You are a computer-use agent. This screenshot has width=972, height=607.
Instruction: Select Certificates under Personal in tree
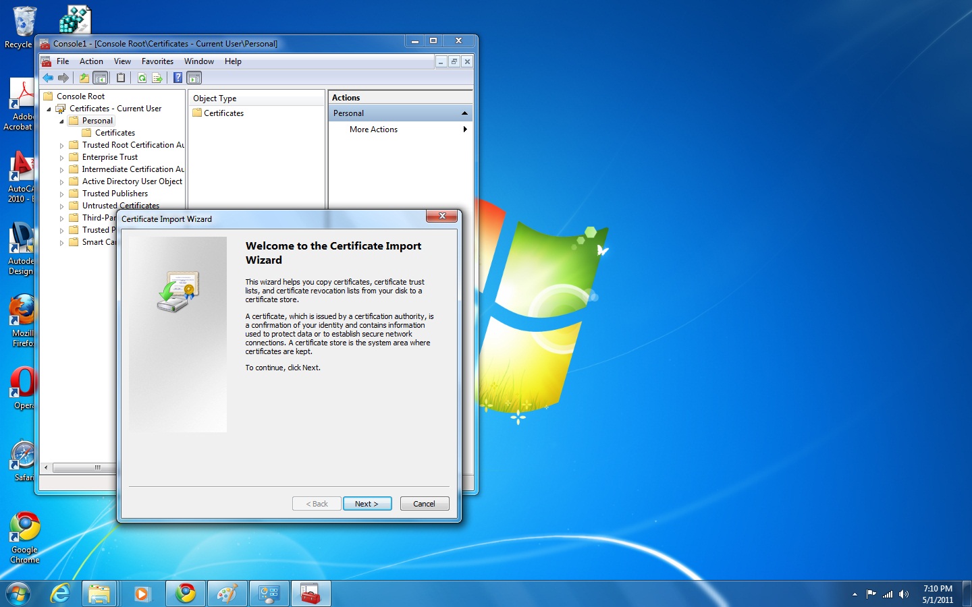(x=115, y=133)
